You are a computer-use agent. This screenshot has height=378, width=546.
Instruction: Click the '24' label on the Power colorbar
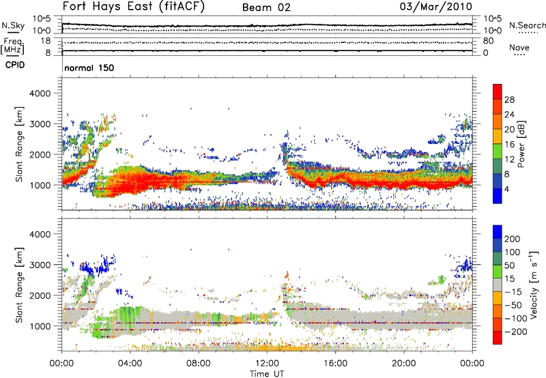coord(509,115)
